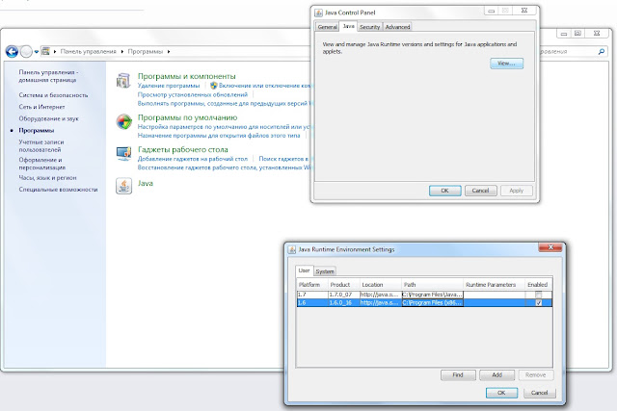Switch to General tab in Java Control Panel

tap(328, 27)
